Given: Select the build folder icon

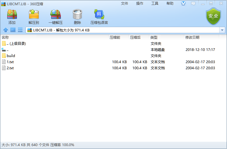Looking at the screenshot, I should [x=4, y=56].
